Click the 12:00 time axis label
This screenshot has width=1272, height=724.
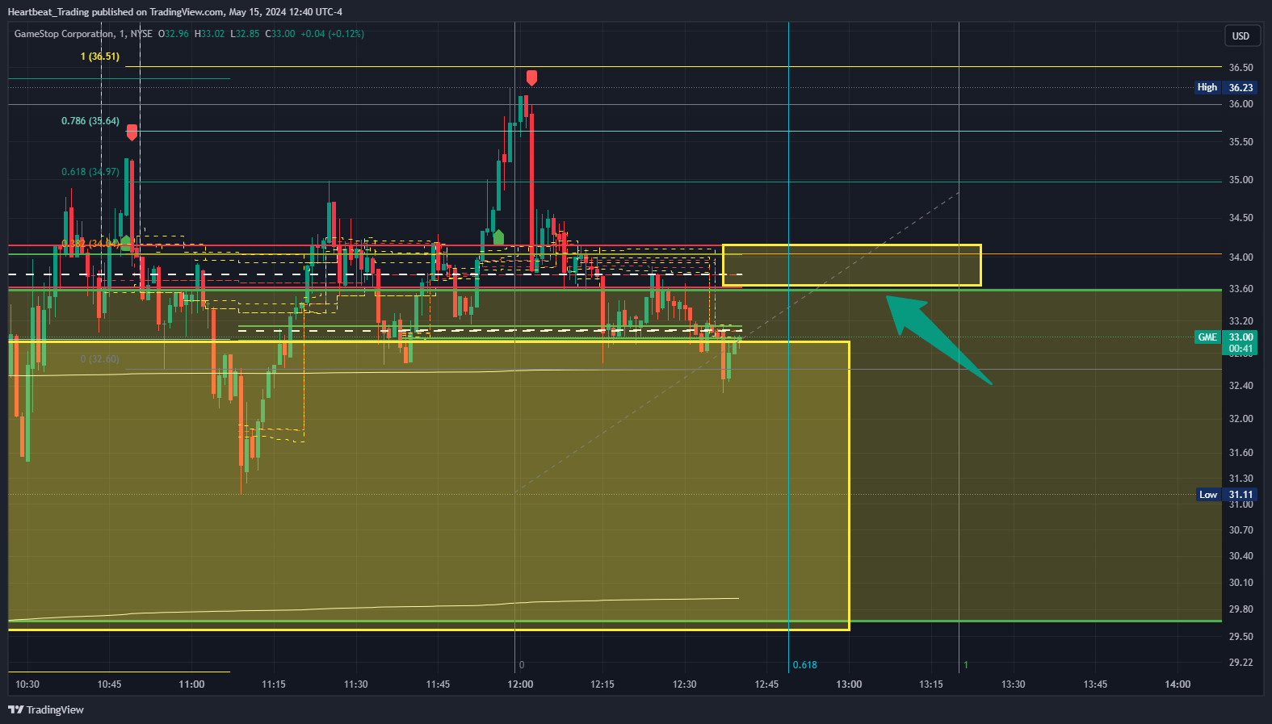520,684
